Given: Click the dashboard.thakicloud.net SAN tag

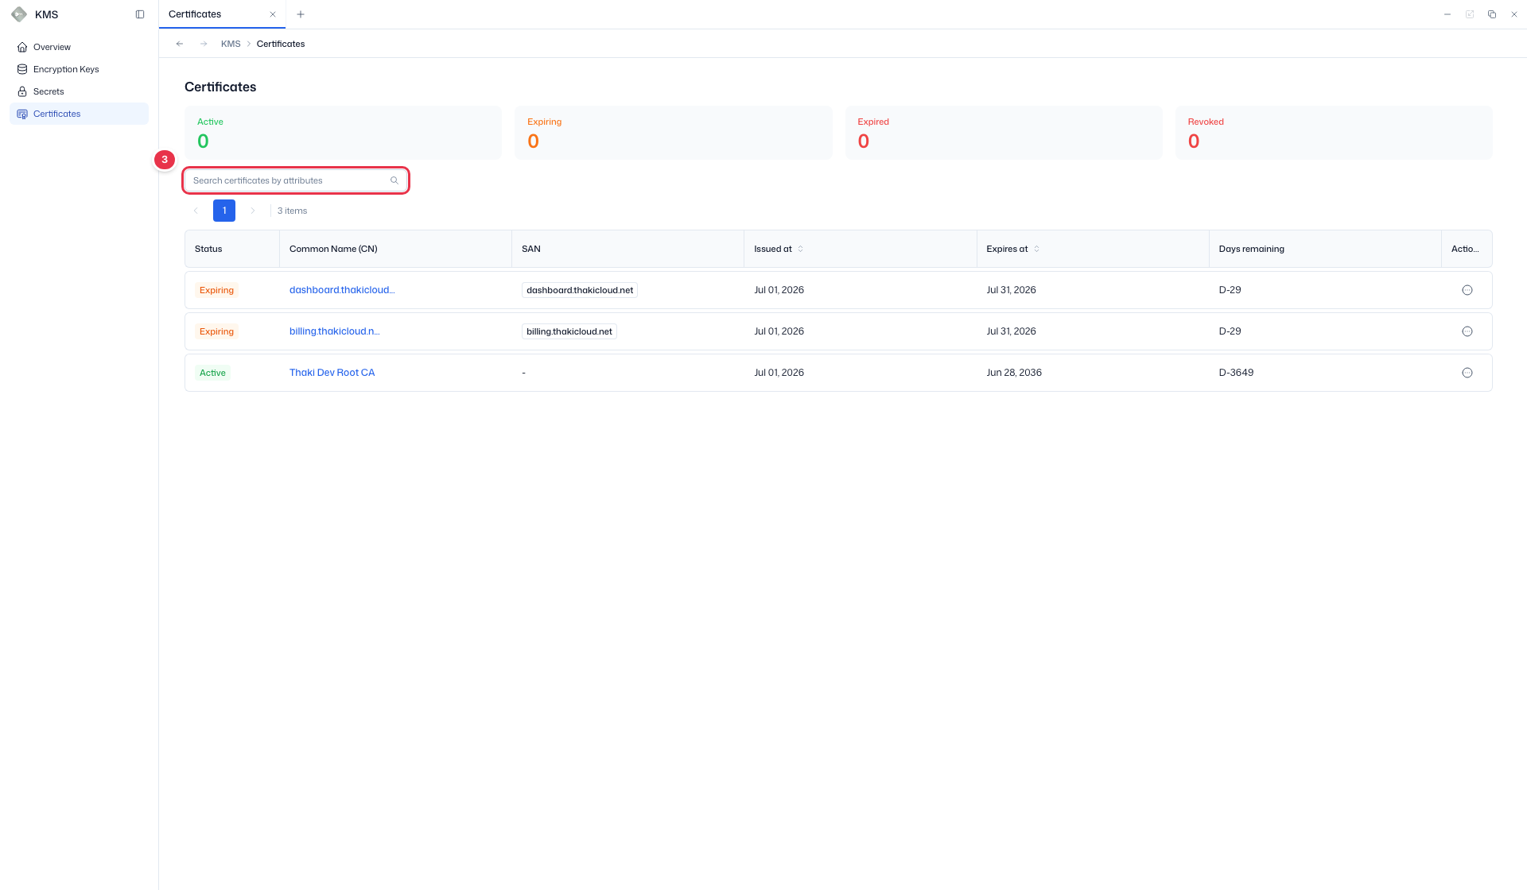Looking at the screenshot, I should pyautogui.click(x=580, y=290).
